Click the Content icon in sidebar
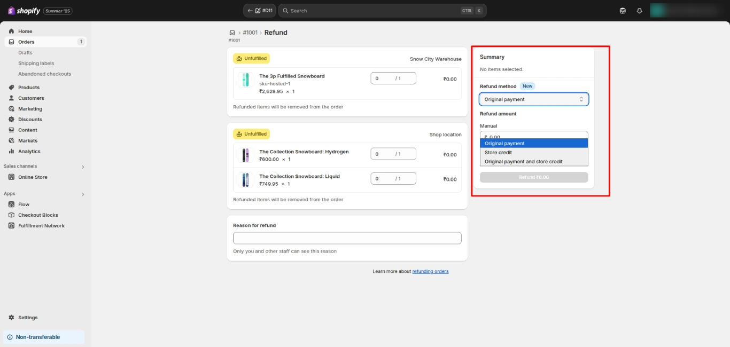Screen dimensions: 730x347 (11, 130)
